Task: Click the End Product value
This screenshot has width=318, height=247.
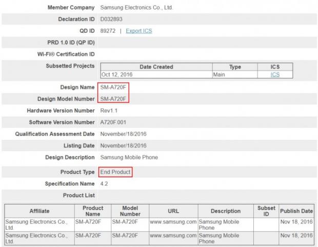Action: [115, 172]
